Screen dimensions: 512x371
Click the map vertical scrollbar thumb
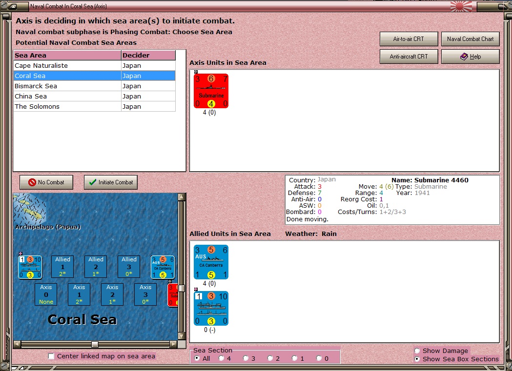[182, 288]
